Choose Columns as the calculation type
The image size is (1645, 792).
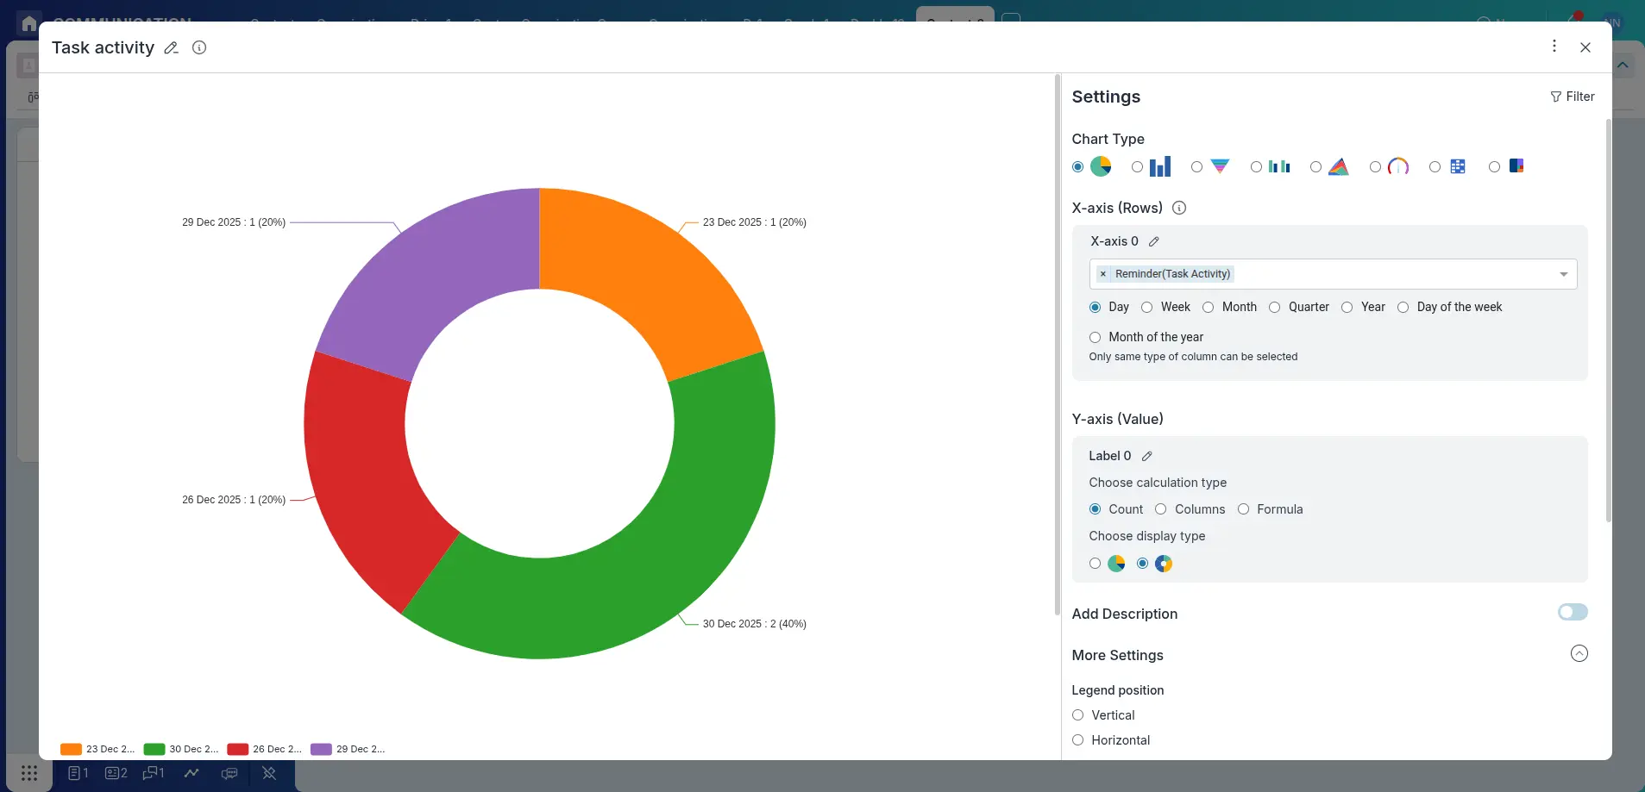pos(1160,509)
